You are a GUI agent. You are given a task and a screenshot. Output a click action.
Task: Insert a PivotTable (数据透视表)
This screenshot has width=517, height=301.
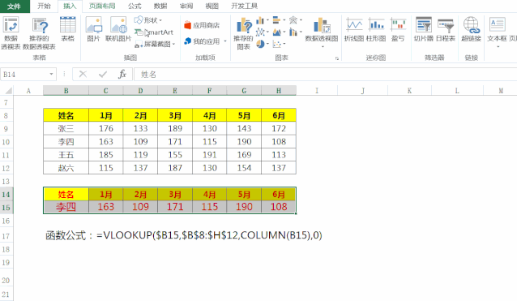11,33
